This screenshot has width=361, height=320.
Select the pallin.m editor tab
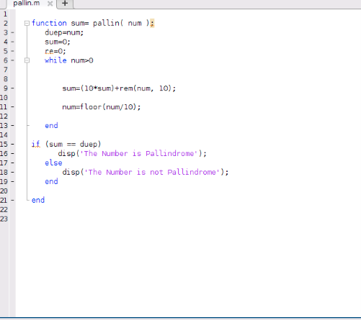point(27,4)
